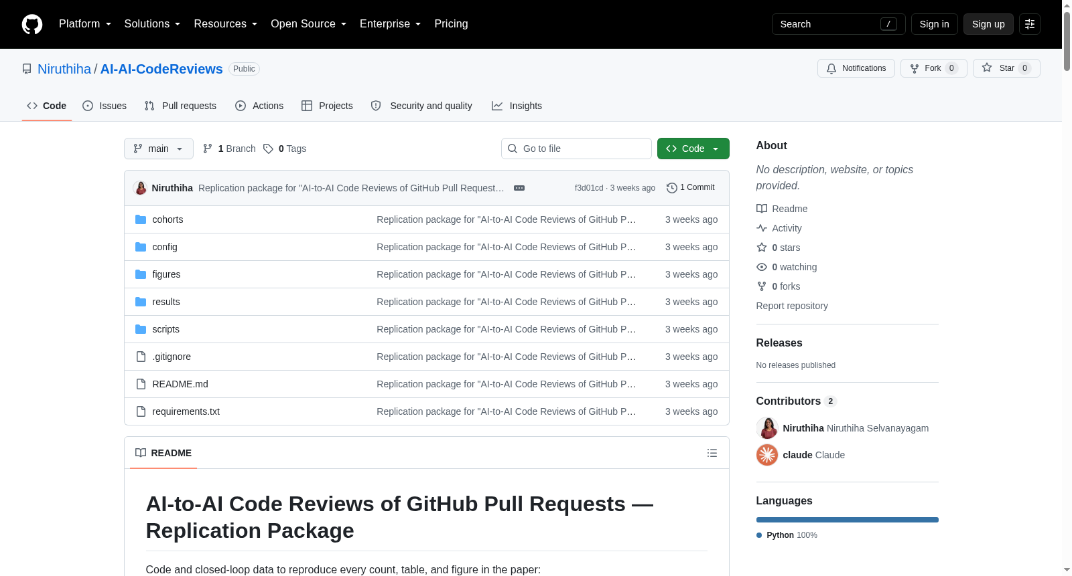
Task: Click the tag icon next to Tags
Action: [268, 149]
